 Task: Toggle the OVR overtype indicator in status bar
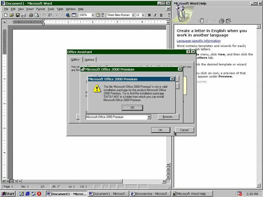tap(121, 186)
